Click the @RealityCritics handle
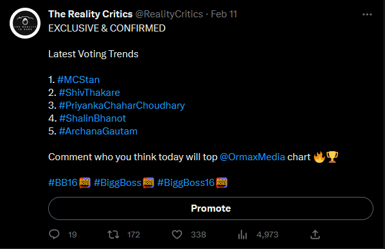This screenshot has width=385, height=249. point(169,14)
